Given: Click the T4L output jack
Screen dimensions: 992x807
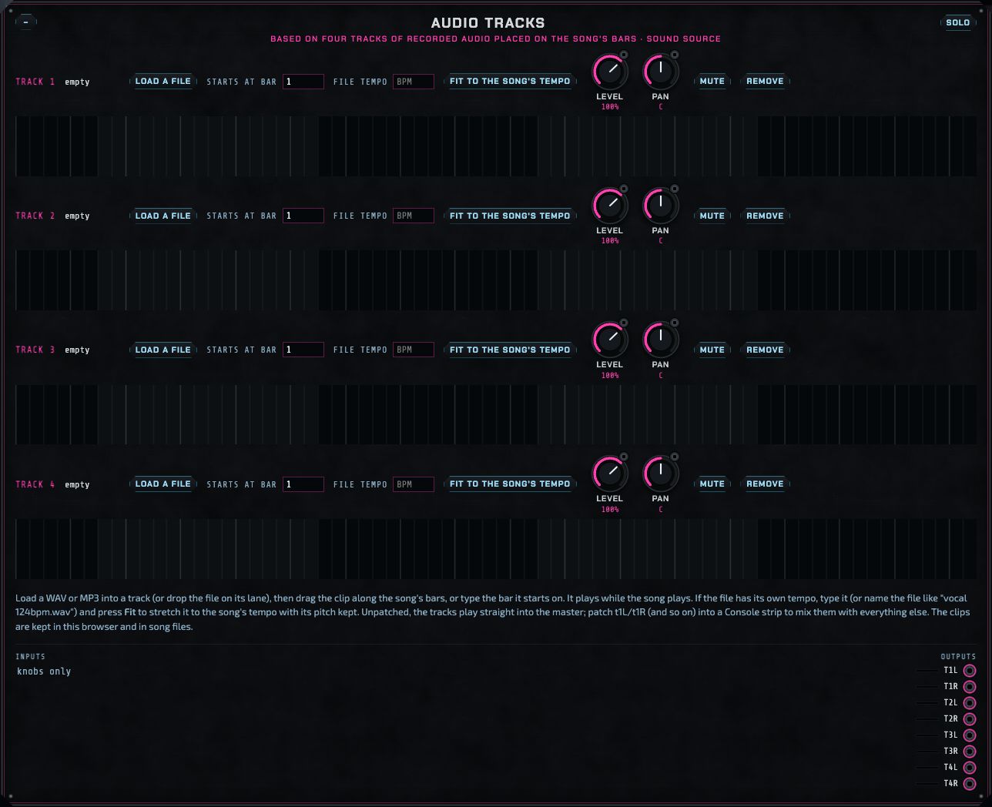Looking at the screenshot, I should (x=970, y=768).
